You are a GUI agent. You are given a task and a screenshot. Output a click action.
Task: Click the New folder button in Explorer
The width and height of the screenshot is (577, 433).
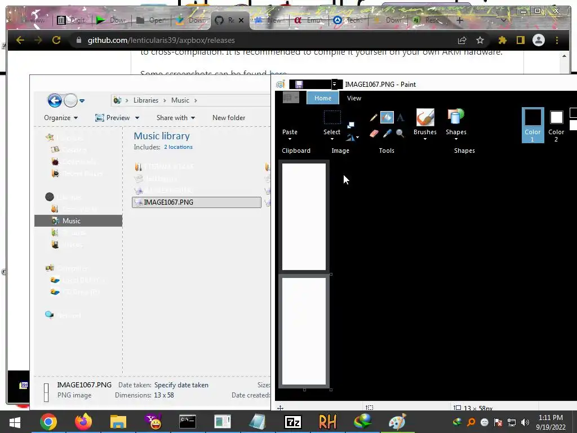(229, 118)
